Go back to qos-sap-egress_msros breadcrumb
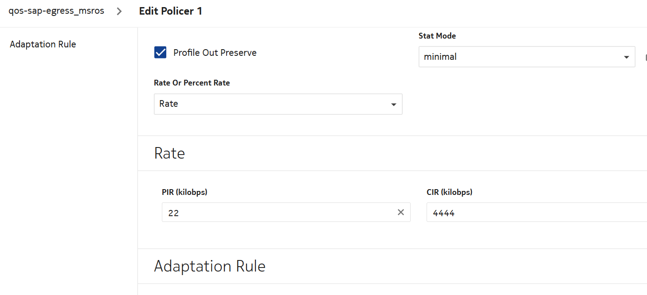647x295 pixels. [56, 11]
